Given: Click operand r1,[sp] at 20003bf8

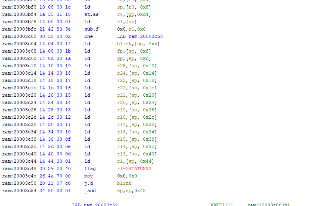Looking at the screenshot, I should [x=127, y=22].
